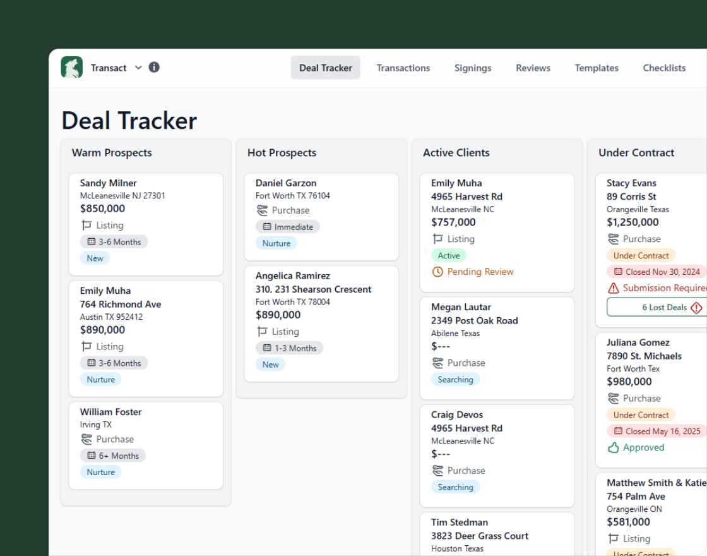Click the Pending Review status text
The height and width of the screenshot is (556, 707).
click(x=480, y=272)
